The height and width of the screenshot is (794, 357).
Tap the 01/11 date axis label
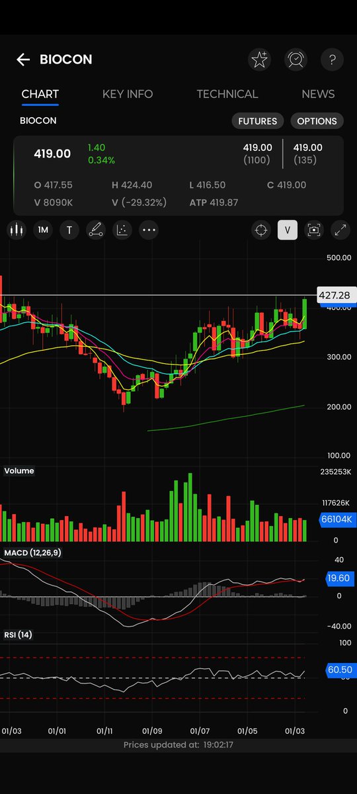click(105, 731)
